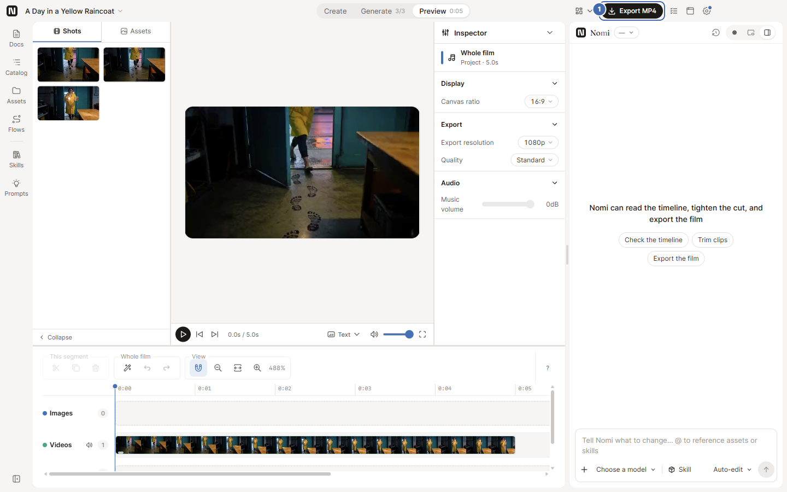
Task: Adjust the preview player volume slider
Action: point(398,335)
